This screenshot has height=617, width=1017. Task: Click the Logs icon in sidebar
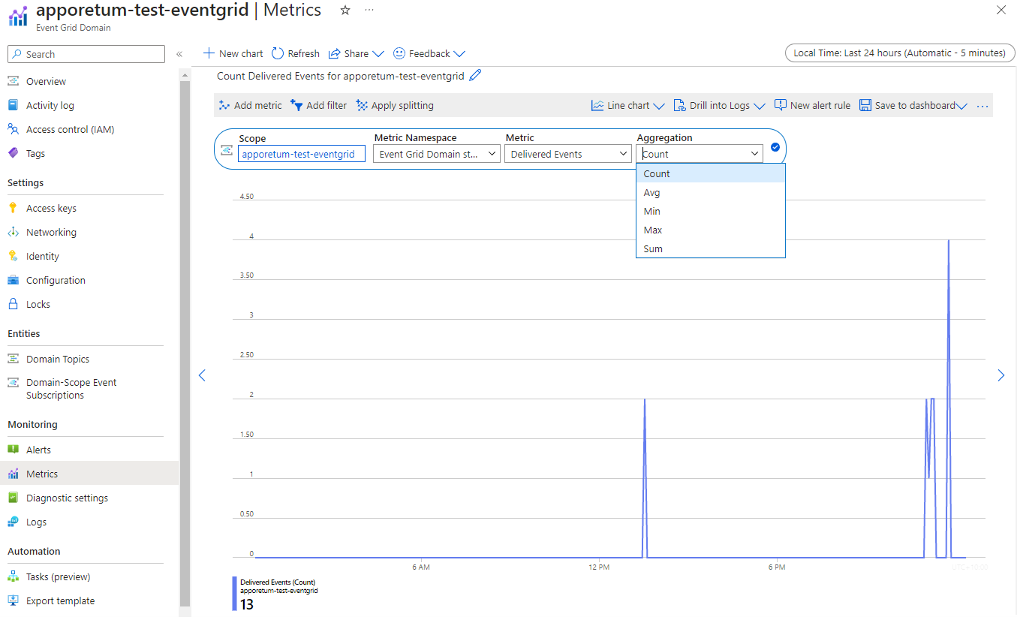click(13, 522)
